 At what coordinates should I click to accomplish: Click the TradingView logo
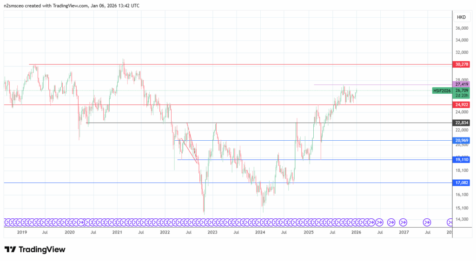click(35, 249)
